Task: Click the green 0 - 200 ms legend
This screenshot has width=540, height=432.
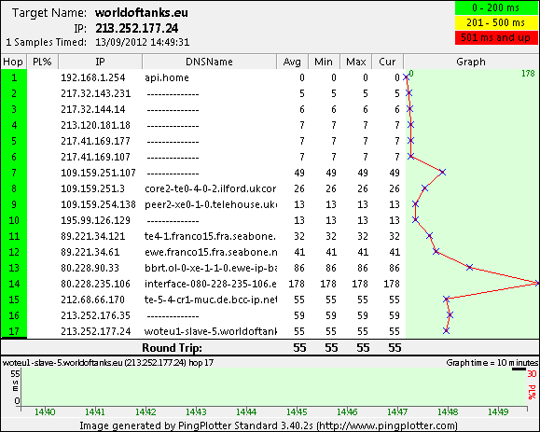Action: [496, 7]
